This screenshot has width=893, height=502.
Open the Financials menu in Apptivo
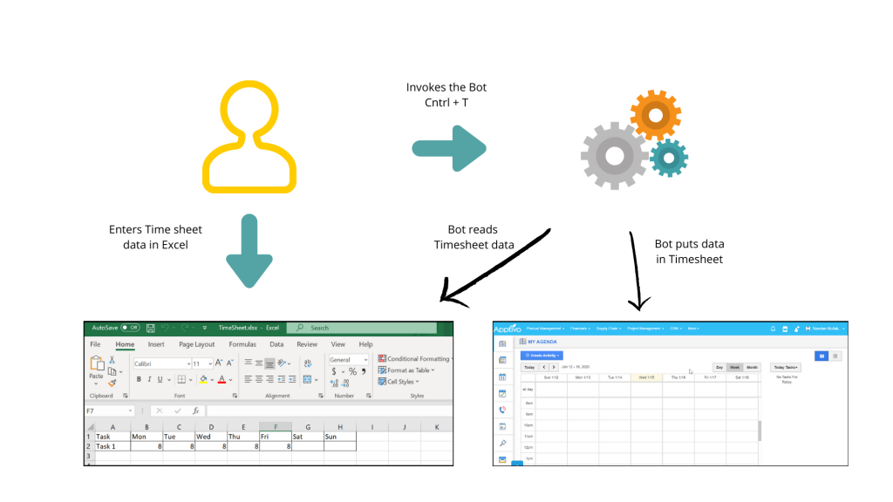(580, 329)
